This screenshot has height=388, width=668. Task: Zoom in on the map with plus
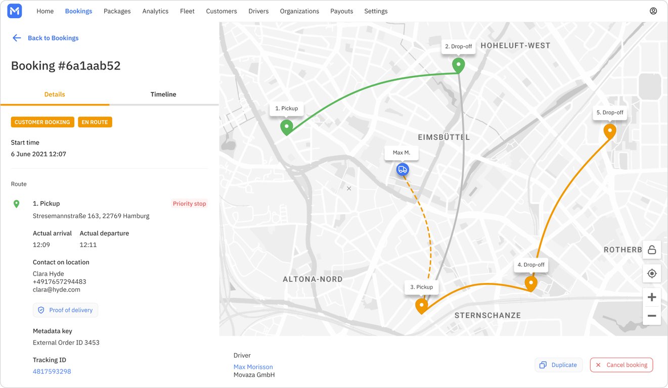652,297
